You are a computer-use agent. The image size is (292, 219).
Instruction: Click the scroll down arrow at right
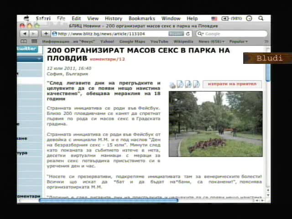pyautogui.click(x=268, y=195)
